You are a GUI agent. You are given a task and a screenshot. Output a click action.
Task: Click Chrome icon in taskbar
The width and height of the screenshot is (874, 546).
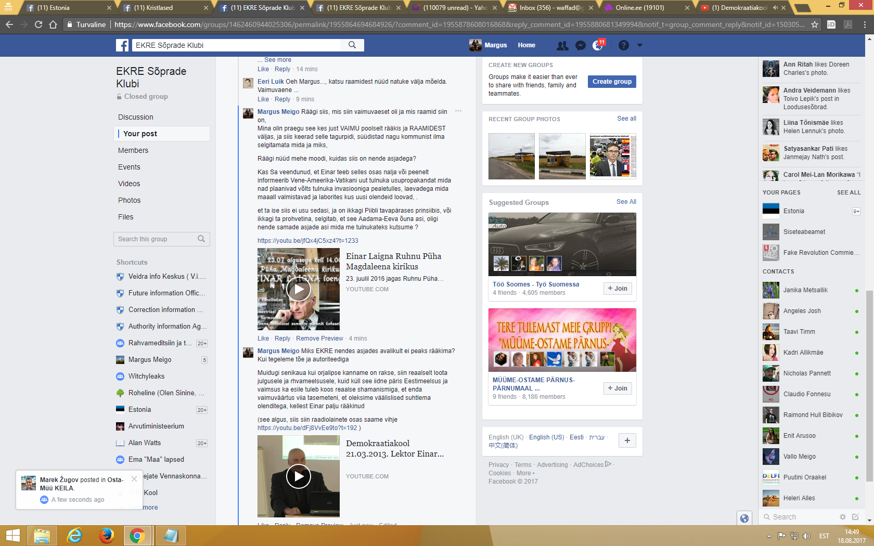(137, 536)
